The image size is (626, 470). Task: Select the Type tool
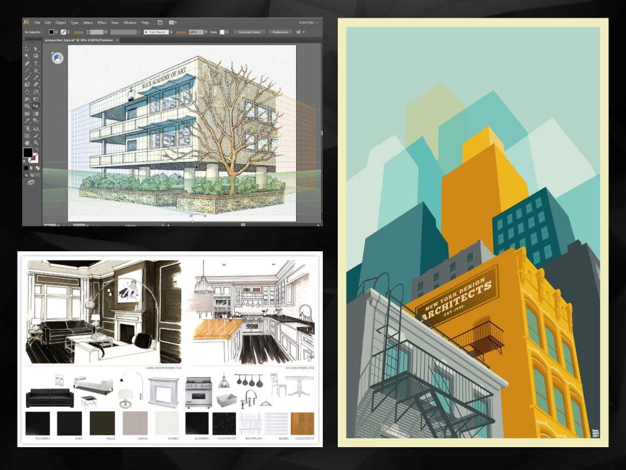point(36,63)
